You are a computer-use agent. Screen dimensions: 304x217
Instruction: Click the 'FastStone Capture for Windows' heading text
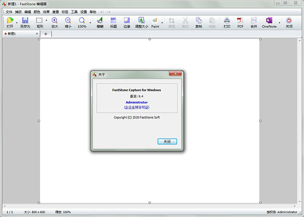point(137,90)
